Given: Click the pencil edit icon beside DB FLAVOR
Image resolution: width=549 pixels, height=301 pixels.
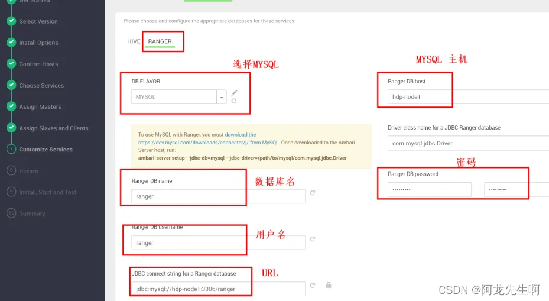Looking at the screenshot, I should [234, 92].
